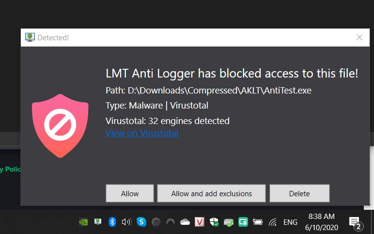The image size is (374, 234).
Task: Click the OneDrive cloud icon
Action: coord(185,222)
